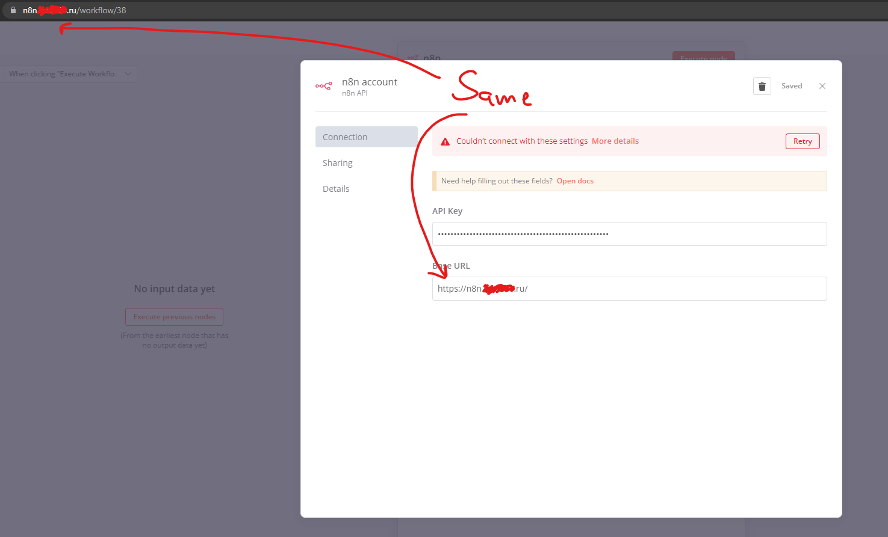The height and width of the screenshot is (537, 888).
Task: Click the 'Saved' status text
Action: (x=792, y=86)
